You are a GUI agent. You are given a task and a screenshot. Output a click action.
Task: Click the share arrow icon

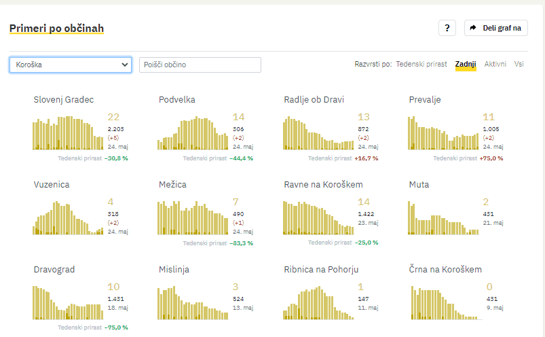473,28
